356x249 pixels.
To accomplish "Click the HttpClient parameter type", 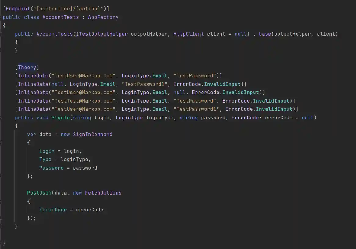I will pos(189,34).
